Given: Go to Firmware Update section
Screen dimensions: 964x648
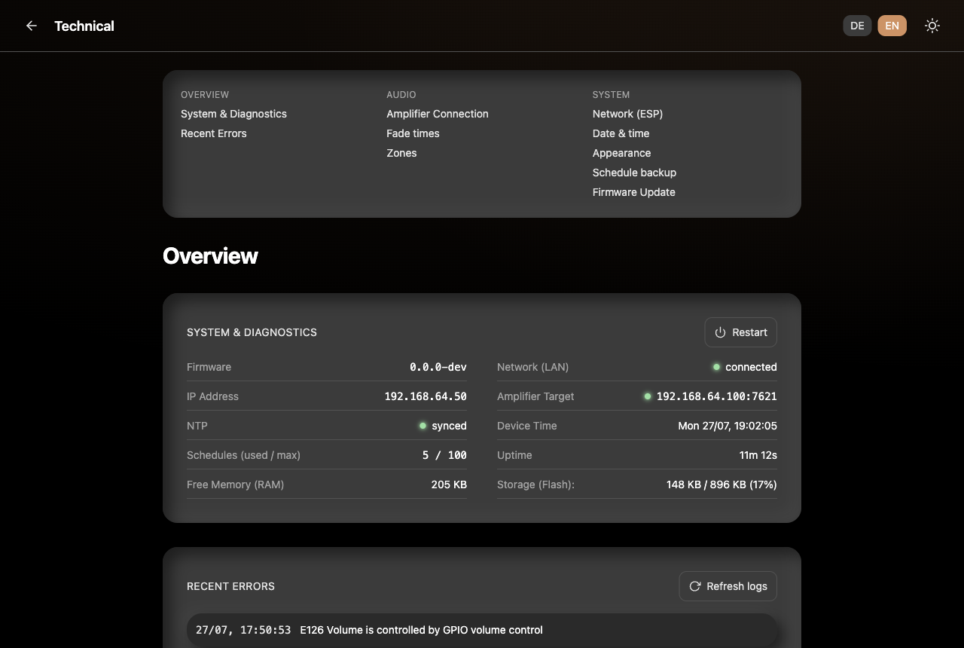Looking at the screenshot, I should 633,192.
